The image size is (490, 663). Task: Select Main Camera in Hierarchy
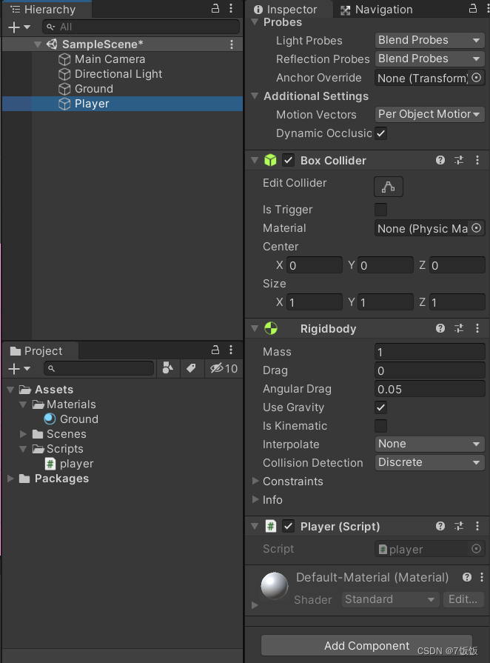pyautogui.click(x=110, y=59)
